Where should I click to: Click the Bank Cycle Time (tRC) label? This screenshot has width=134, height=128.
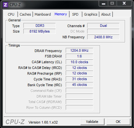pyautogui.click(x=45, y=85)
